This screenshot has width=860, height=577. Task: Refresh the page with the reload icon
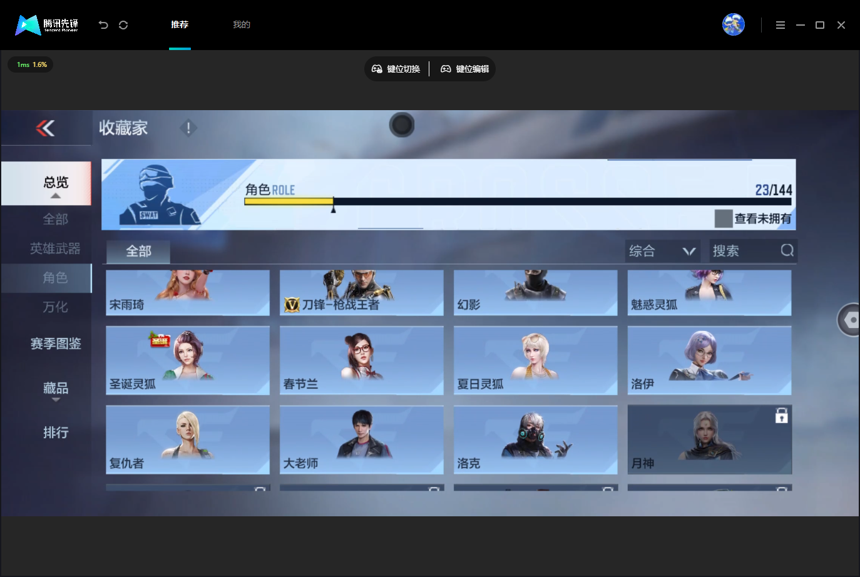(x=123, y=25)
